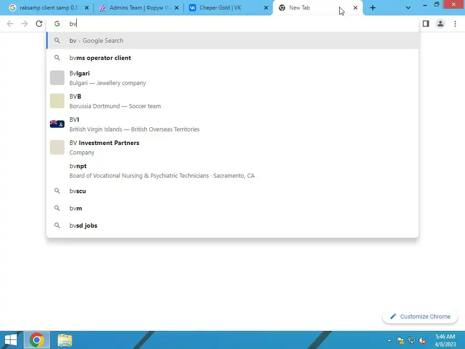Screen dimensions: 465x349
Task: Click BV Investment Partners thumbnail
Action: tap(57, 147)
